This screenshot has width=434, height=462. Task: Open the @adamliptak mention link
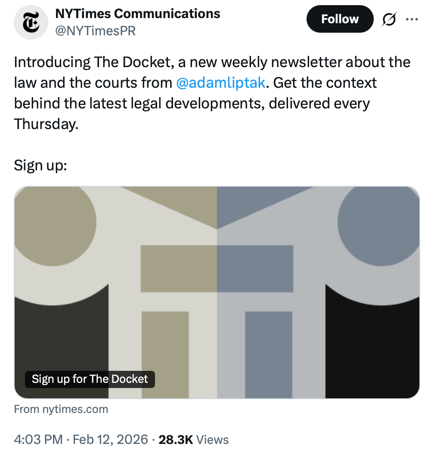pyautogui.click(x=221, y=83)
